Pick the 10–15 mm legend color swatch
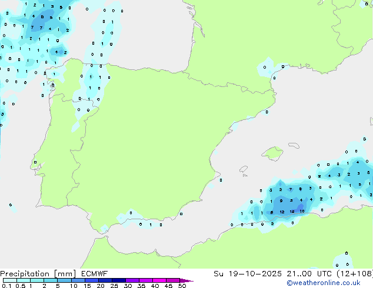This screenshot has height=288, width=373. pyautogui.click(x=78, y=280)
